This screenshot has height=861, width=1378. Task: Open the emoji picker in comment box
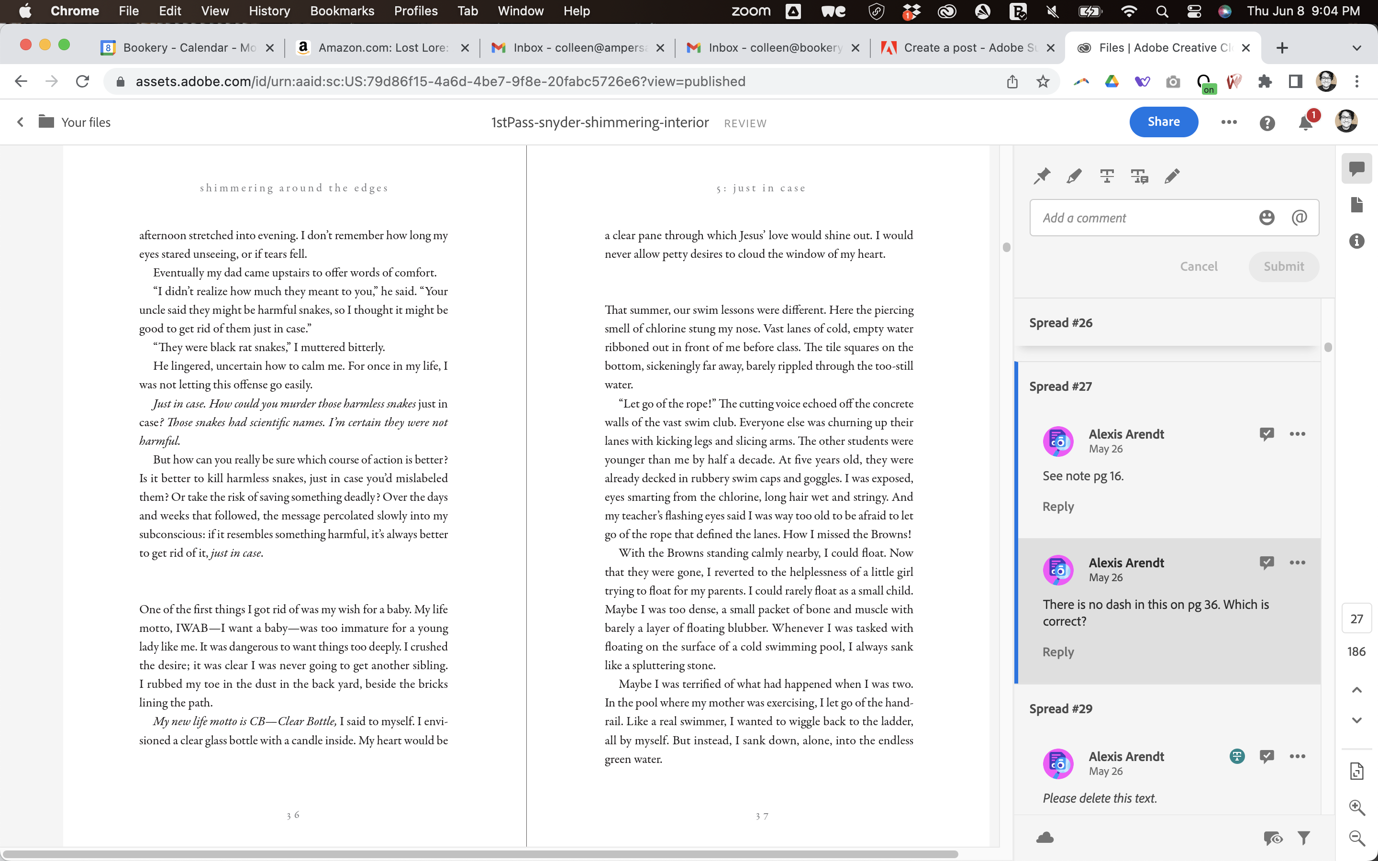coord(1267,217)
